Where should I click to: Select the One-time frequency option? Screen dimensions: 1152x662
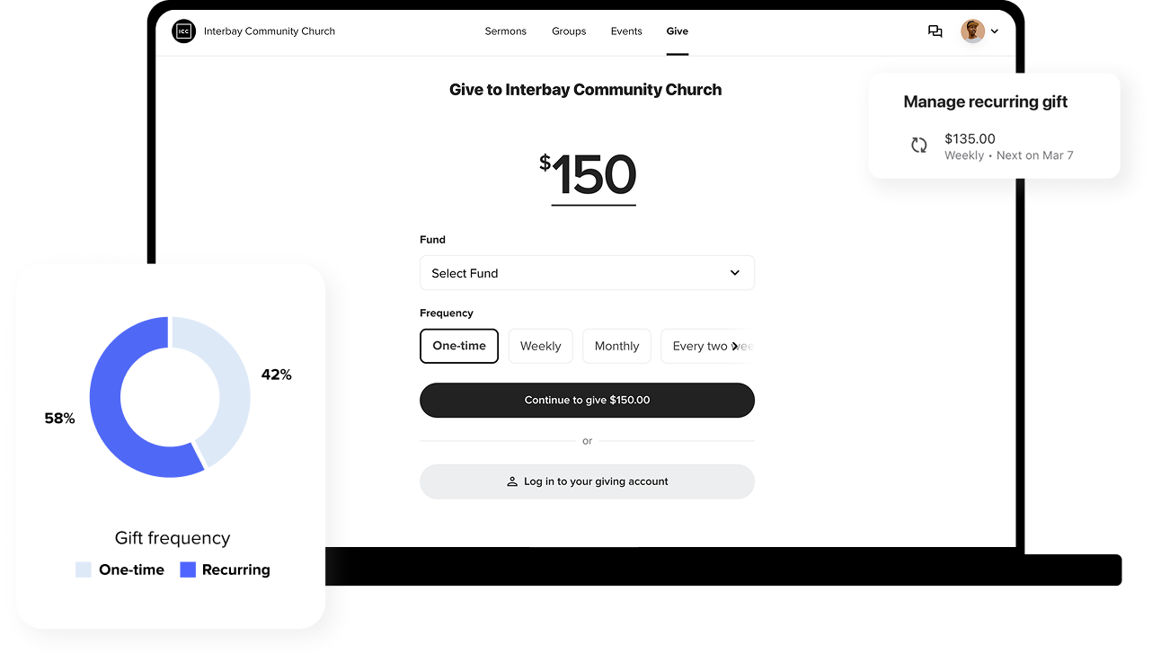pyautogui.click(x=459, y=346)
